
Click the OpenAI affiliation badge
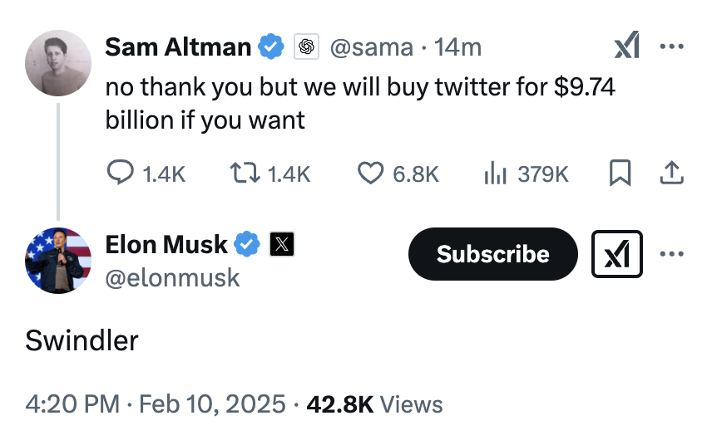[x=306, y=46]
